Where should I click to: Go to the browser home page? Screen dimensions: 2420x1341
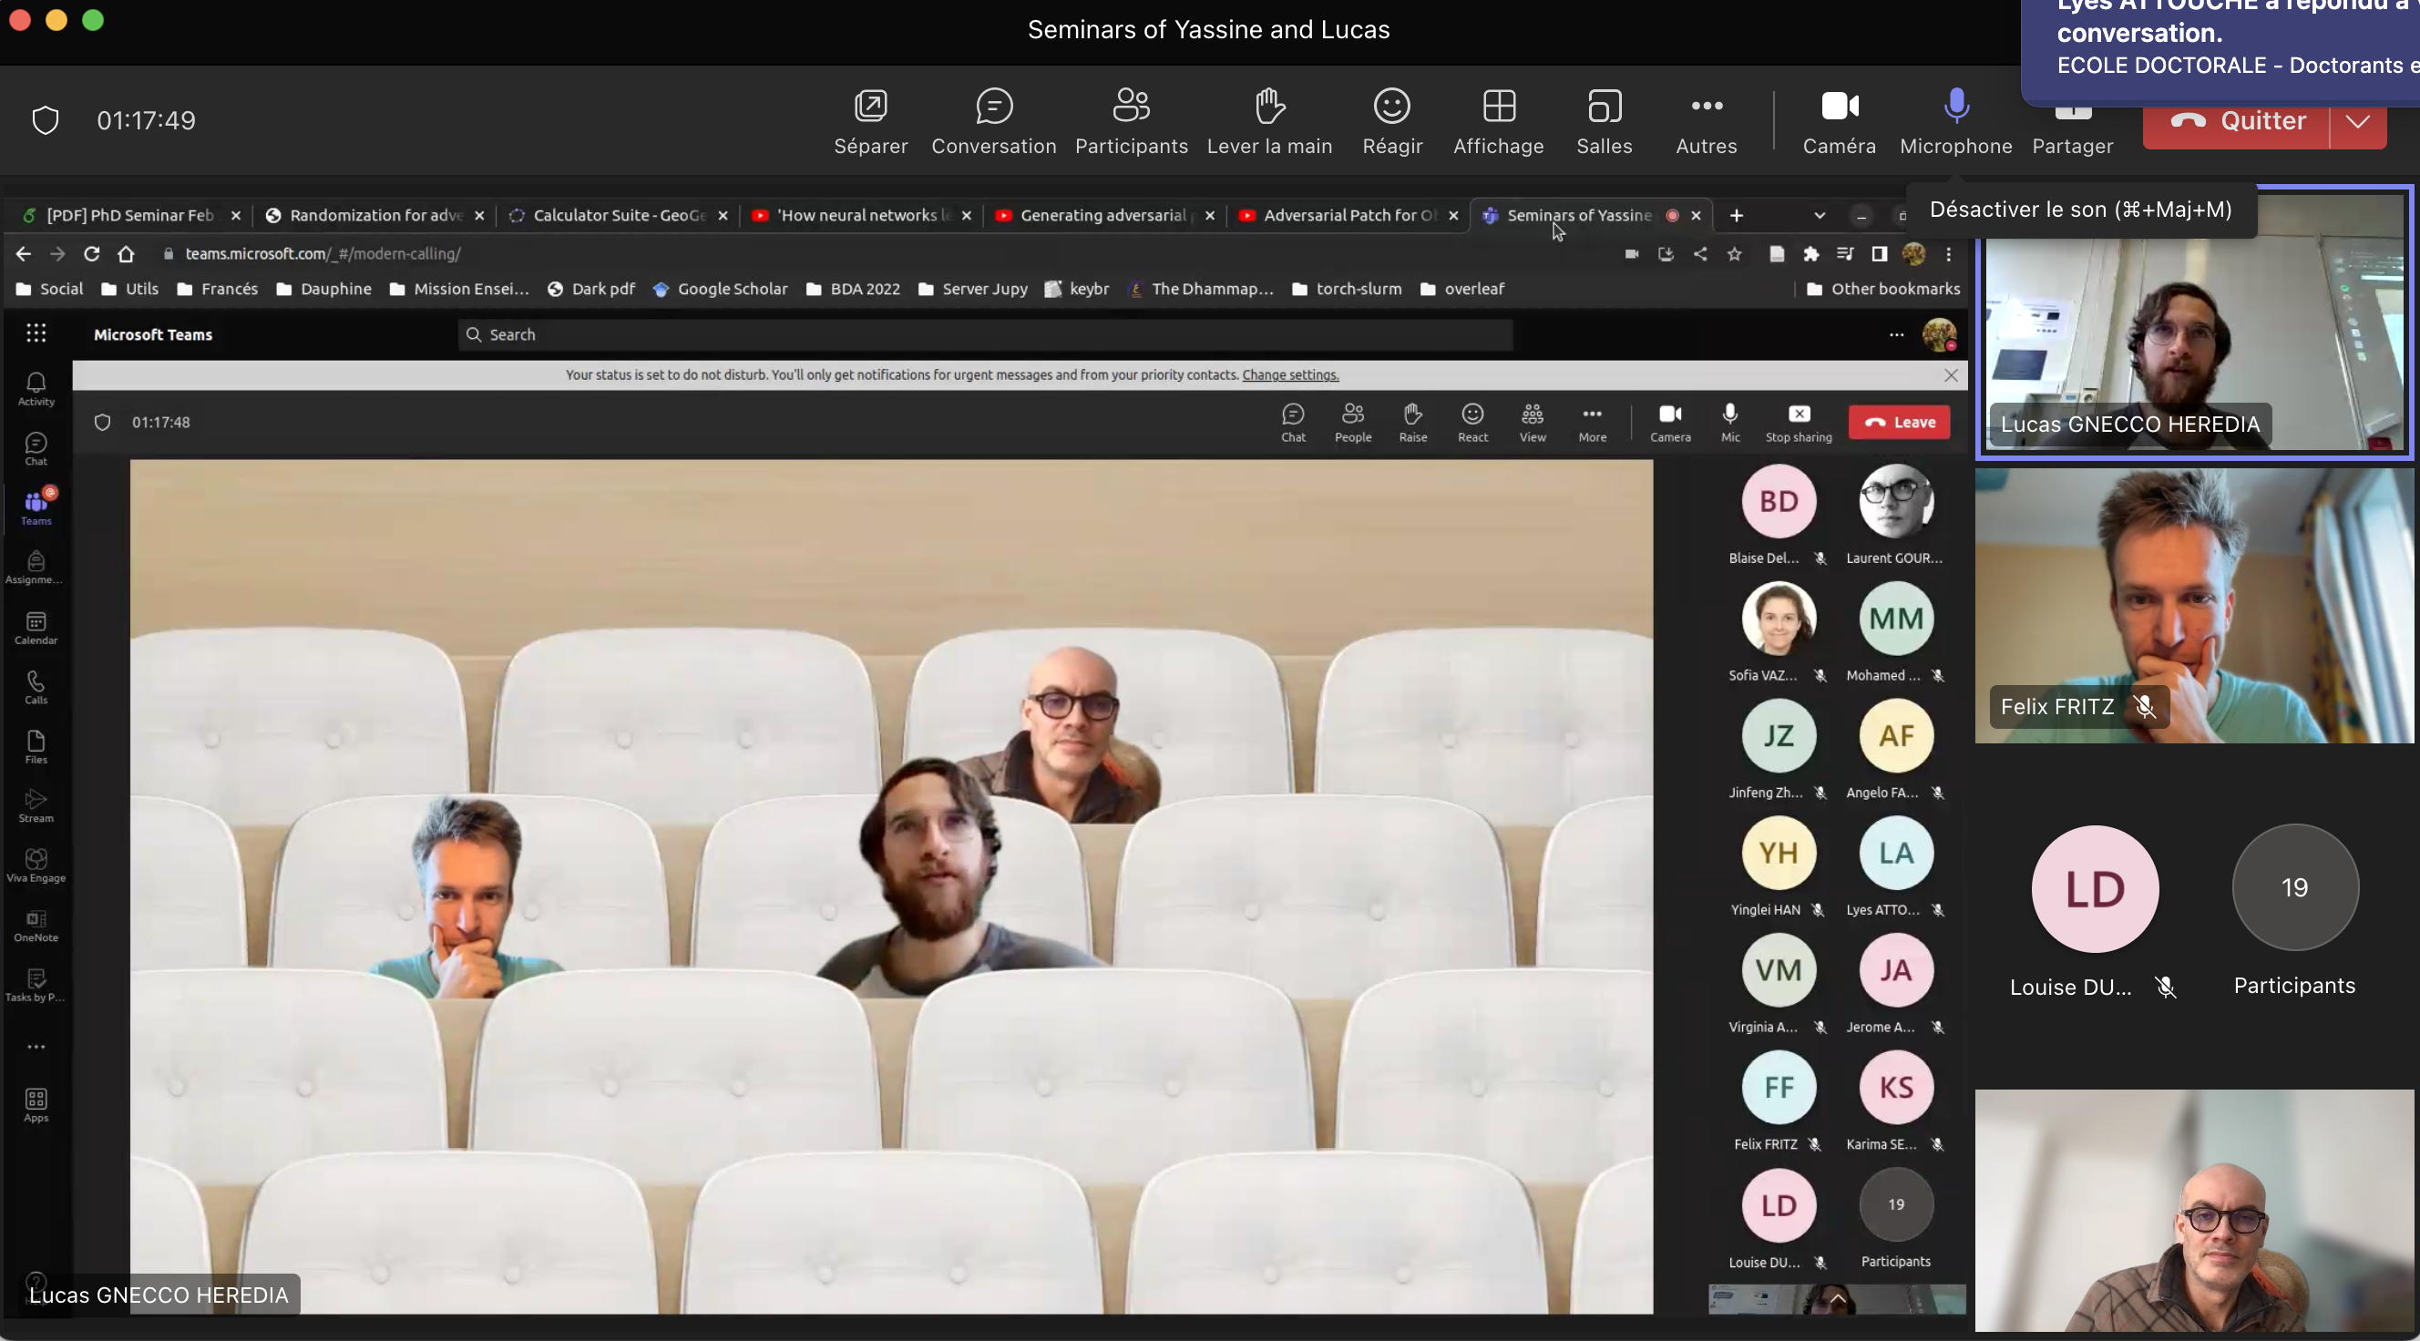126,253
